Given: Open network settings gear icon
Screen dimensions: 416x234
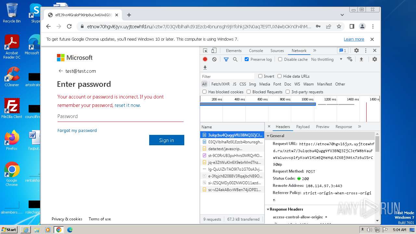Looking at the screenshot, I should [x=375, y=59].
